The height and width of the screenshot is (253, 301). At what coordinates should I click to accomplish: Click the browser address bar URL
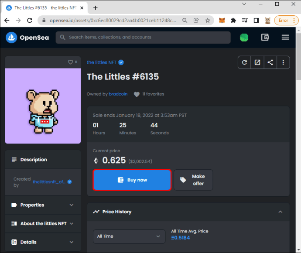point(113,21)
